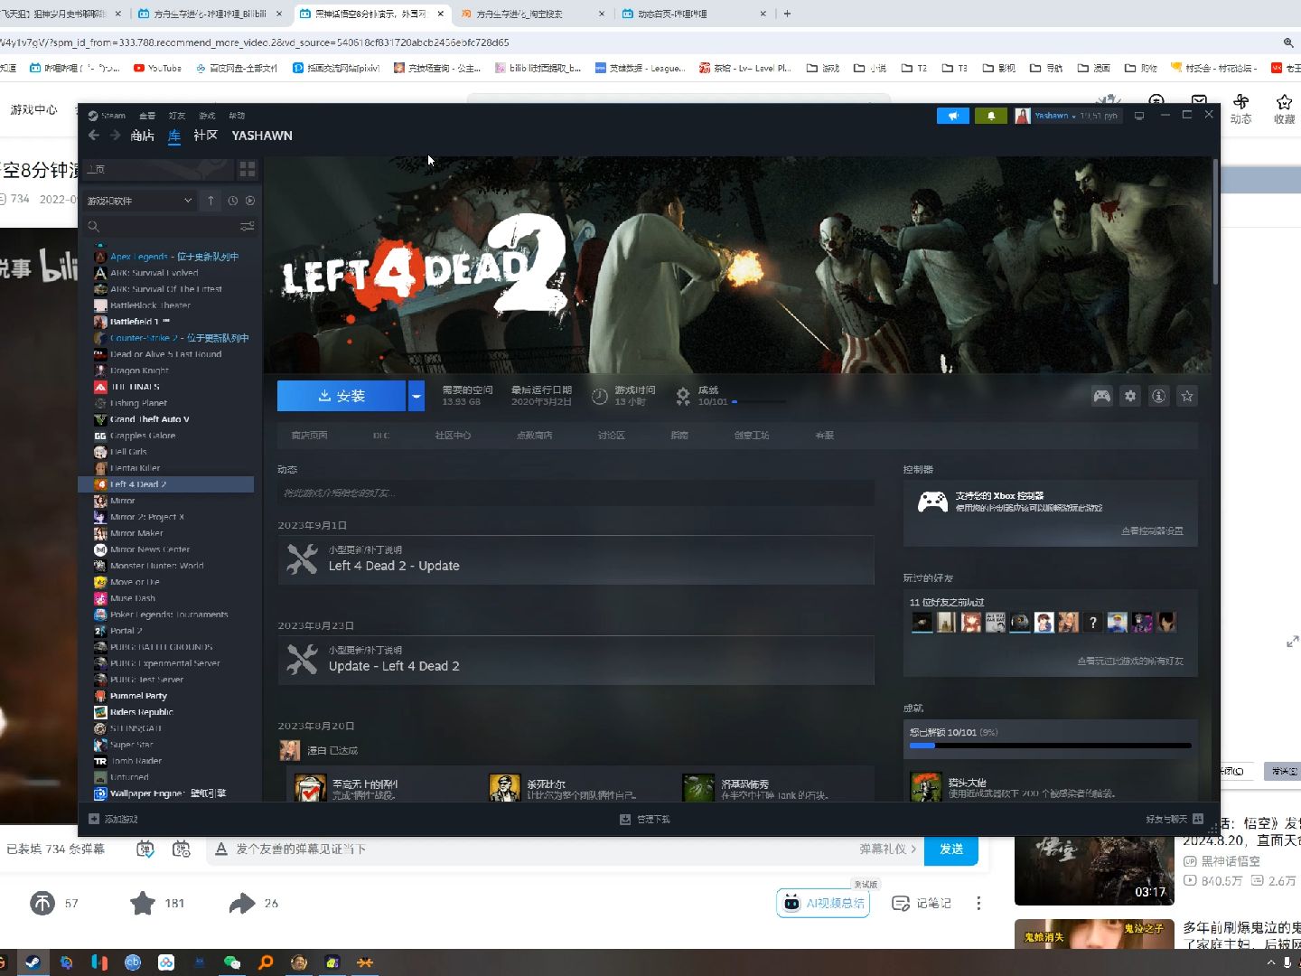This screenshot has width=1301, height=976.
Task: Open Bilibili notes button
Action: click(x=922, y=903)
